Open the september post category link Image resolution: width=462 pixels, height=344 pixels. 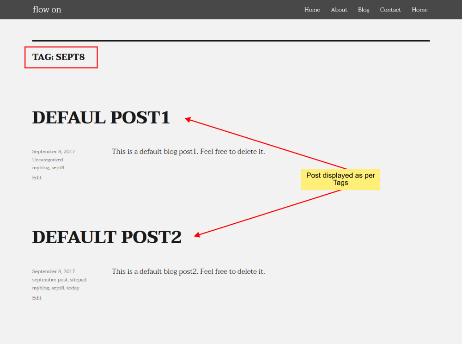coord(50,280)
